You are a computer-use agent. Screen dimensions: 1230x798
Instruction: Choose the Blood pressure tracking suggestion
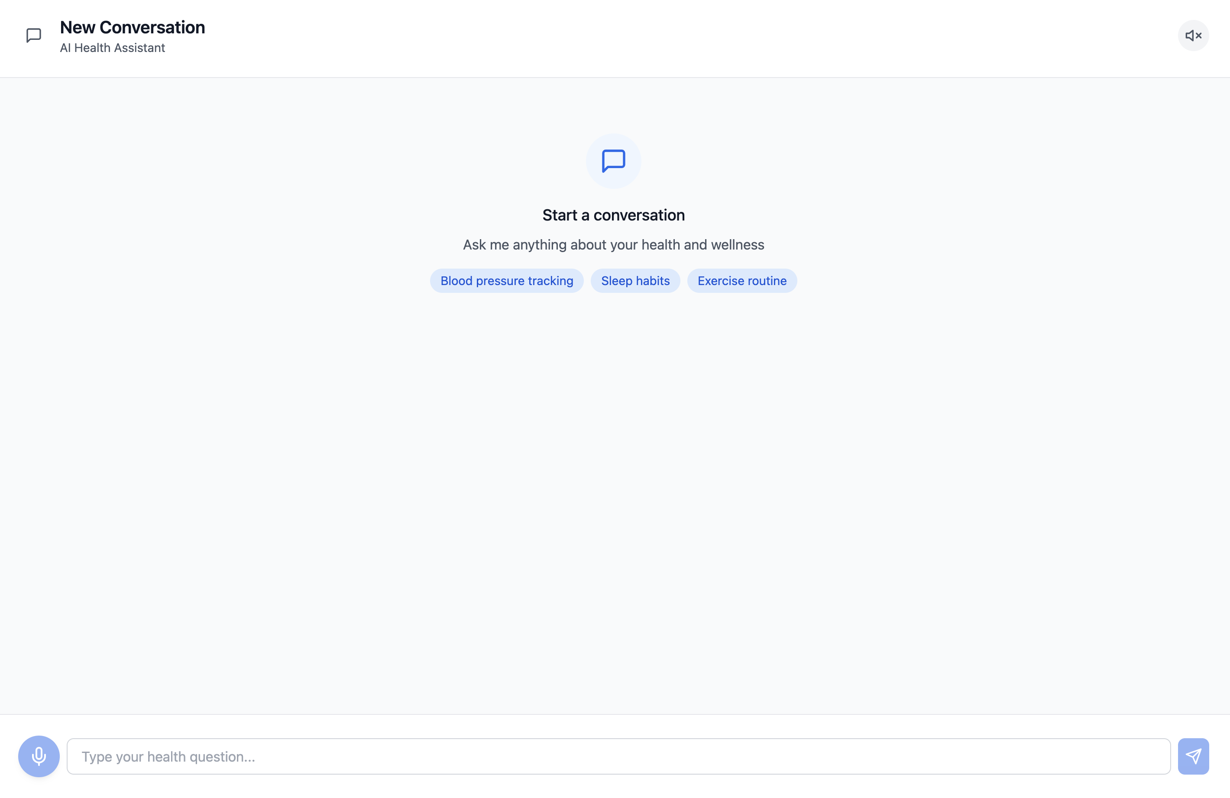(506, 281)
